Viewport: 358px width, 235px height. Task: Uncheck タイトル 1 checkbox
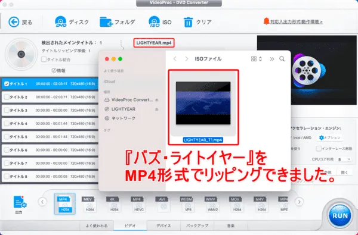coord(7,84)
